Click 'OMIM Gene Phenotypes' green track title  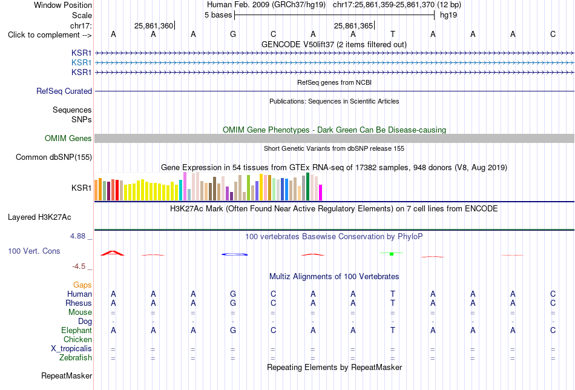pyautogui.click(x=334, y=130)
